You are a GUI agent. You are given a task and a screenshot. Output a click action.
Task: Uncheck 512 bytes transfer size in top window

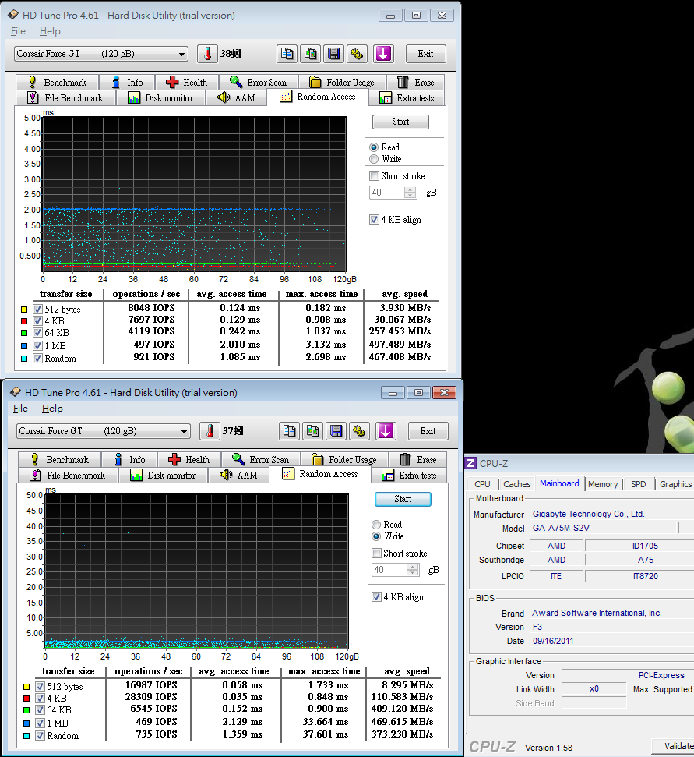tap(37, 309)
